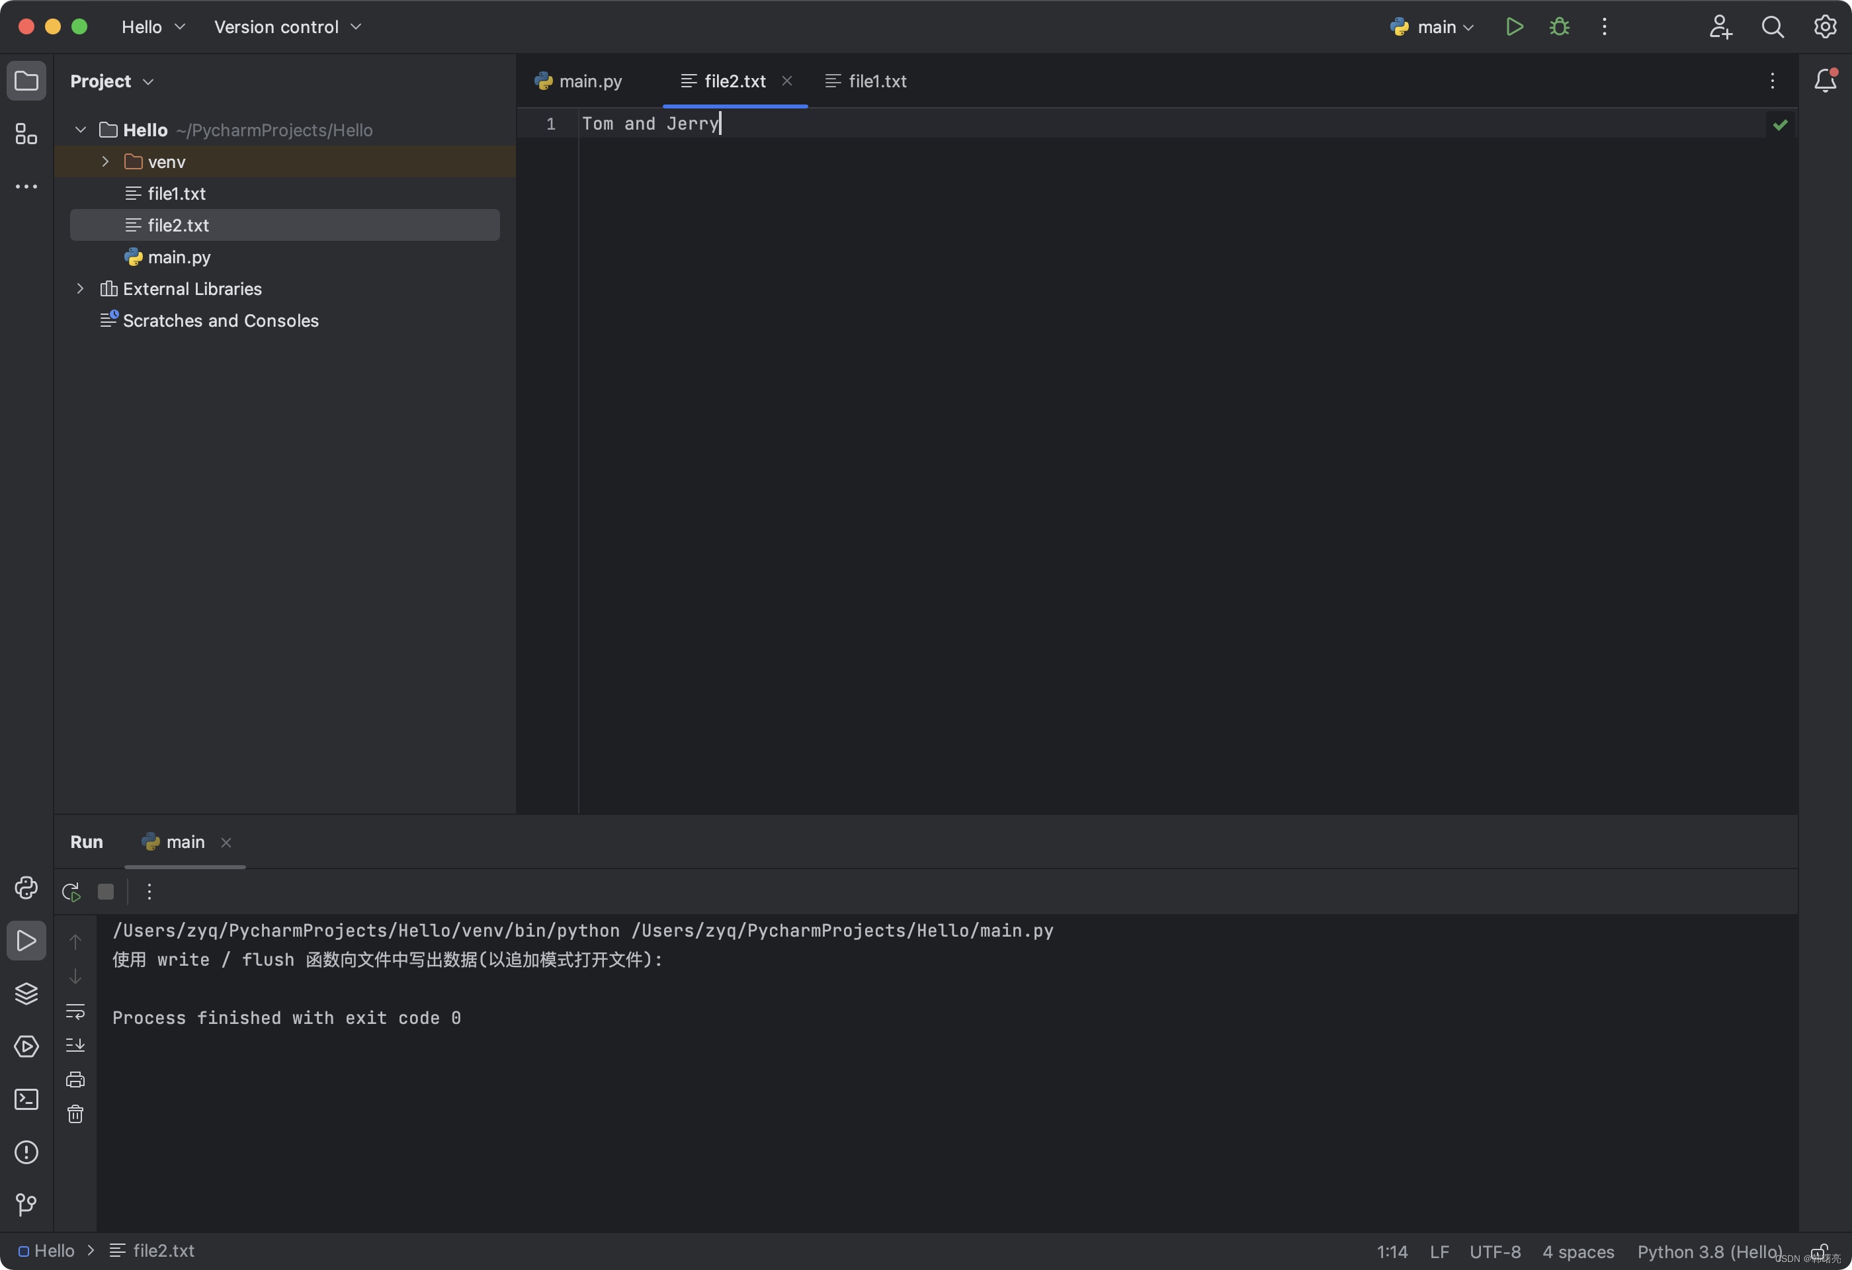This screenshot has height=1270, width=1852.
Task: Open the Debug configuration icon
Action: pyautogui.click(x=1559, y=26)
